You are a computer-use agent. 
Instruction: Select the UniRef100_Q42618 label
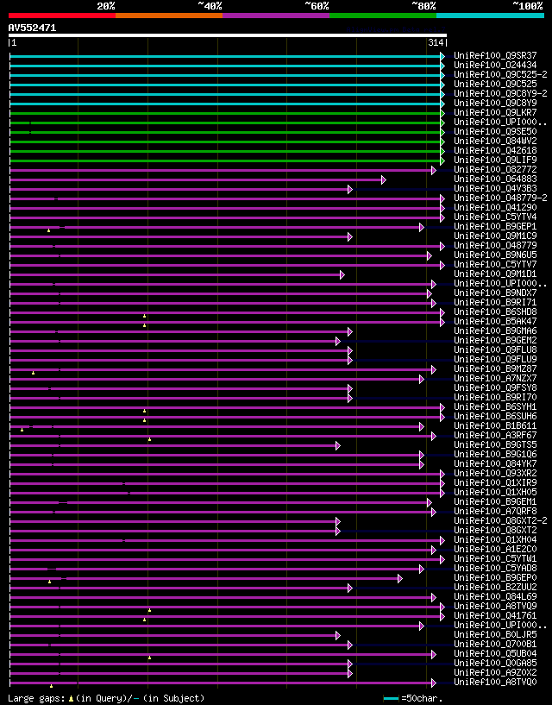495,151
